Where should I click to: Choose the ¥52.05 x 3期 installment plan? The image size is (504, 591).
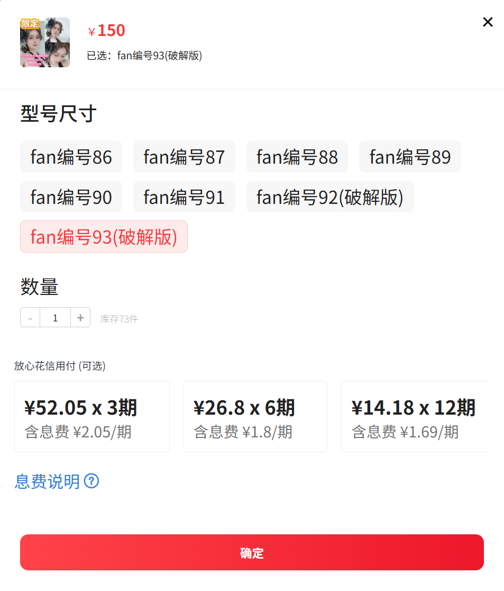[92, 416]
